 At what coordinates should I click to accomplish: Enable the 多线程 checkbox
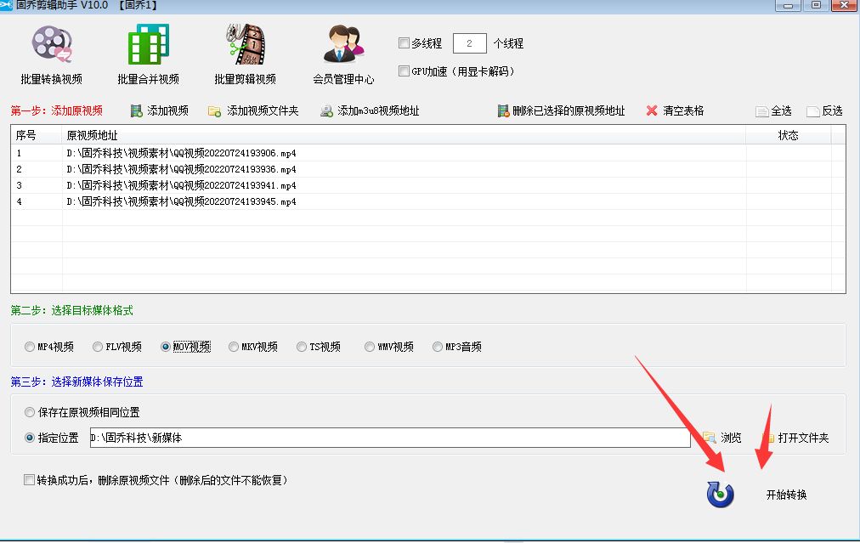click(x=404, y=42)
